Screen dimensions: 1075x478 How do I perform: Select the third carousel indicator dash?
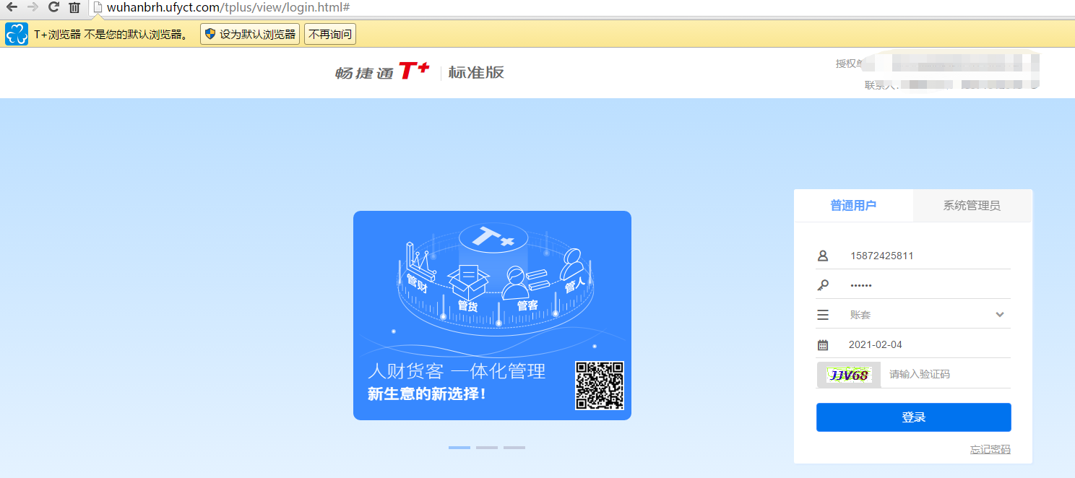514,448
